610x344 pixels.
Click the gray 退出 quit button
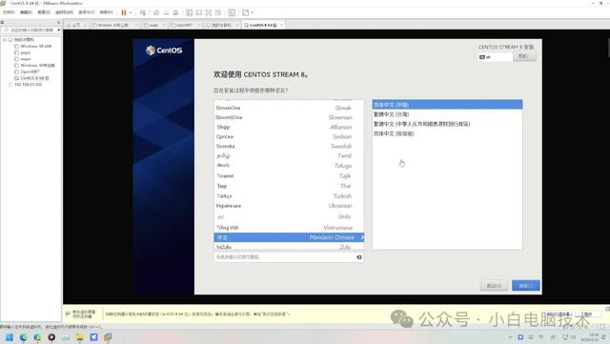tap(494, 286)
